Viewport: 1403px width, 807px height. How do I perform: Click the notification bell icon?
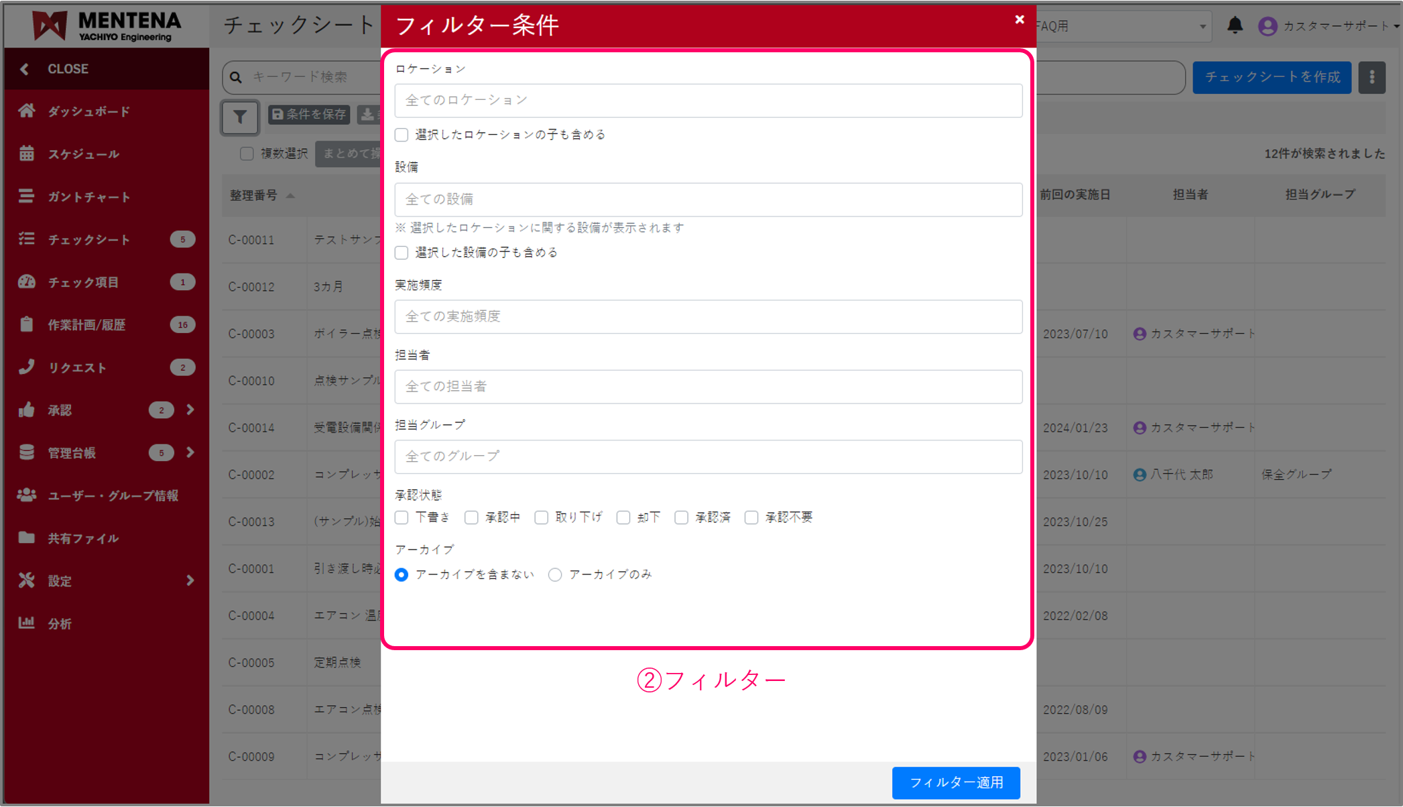point(1235,25)
